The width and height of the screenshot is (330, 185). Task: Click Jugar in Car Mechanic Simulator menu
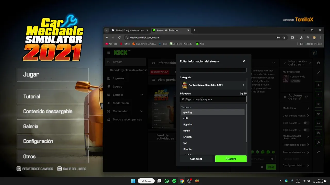pyautogui.click(x=53, y=75)
